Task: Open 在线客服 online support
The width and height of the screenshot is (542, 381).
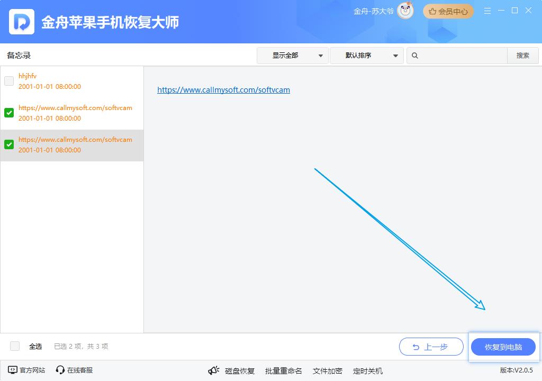Action: (x=74, y=370)
